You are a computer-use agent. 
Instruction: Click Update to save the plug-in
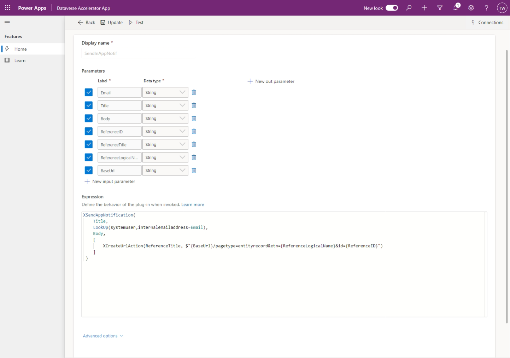tap(111, 22)
